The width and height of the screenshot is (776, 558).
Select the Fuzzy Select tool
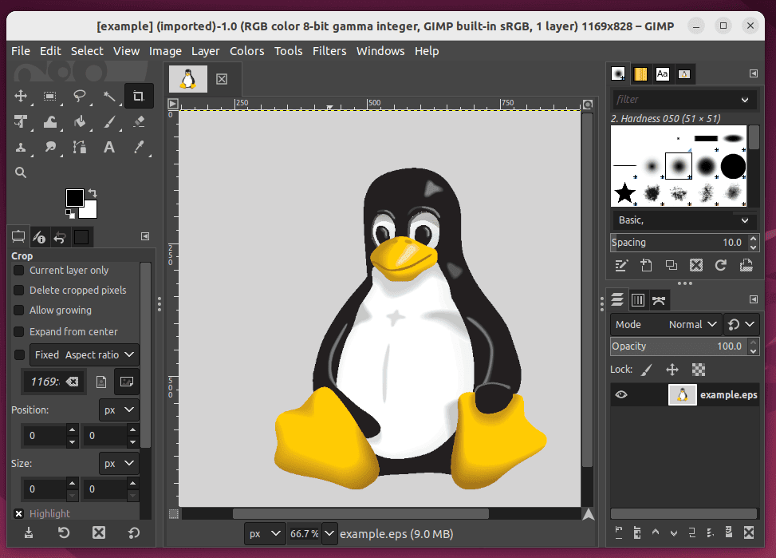108,96
